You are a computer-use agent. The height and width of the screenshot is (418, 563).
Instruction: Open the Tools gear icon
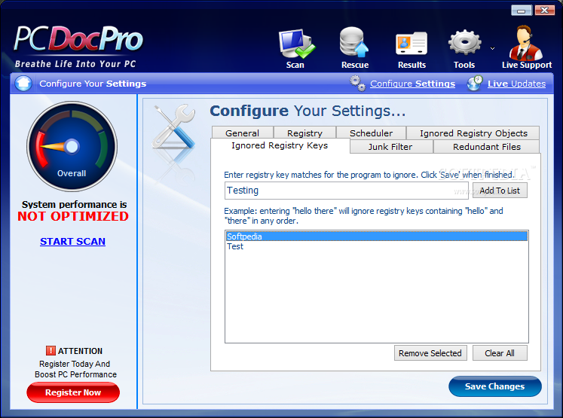(464, 42)
